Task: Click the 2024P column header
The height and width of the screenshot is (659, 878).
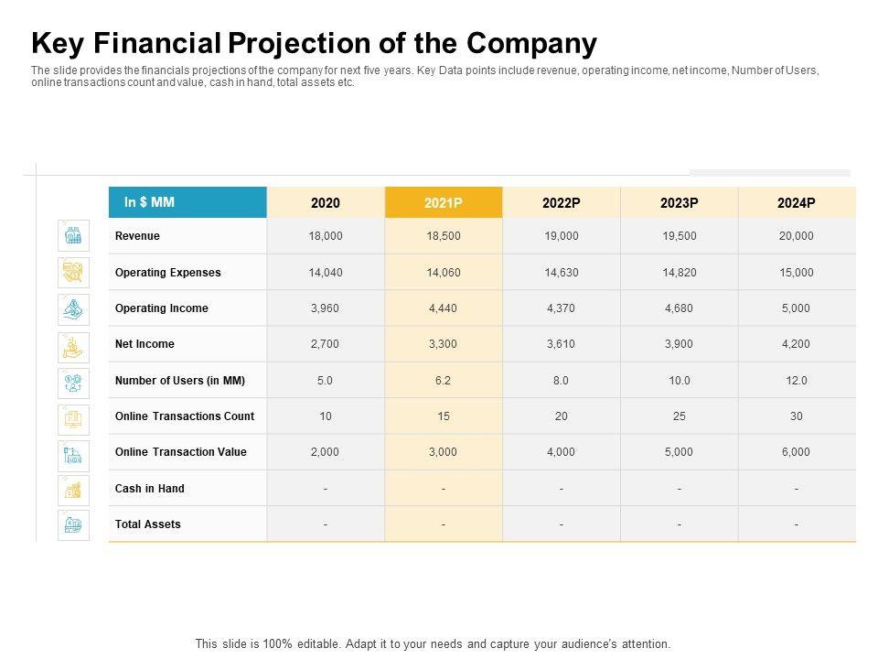Action: pos(797,203)
